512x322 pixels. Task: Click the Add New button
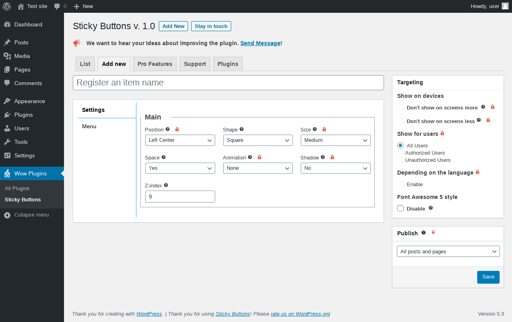point(173,26)
